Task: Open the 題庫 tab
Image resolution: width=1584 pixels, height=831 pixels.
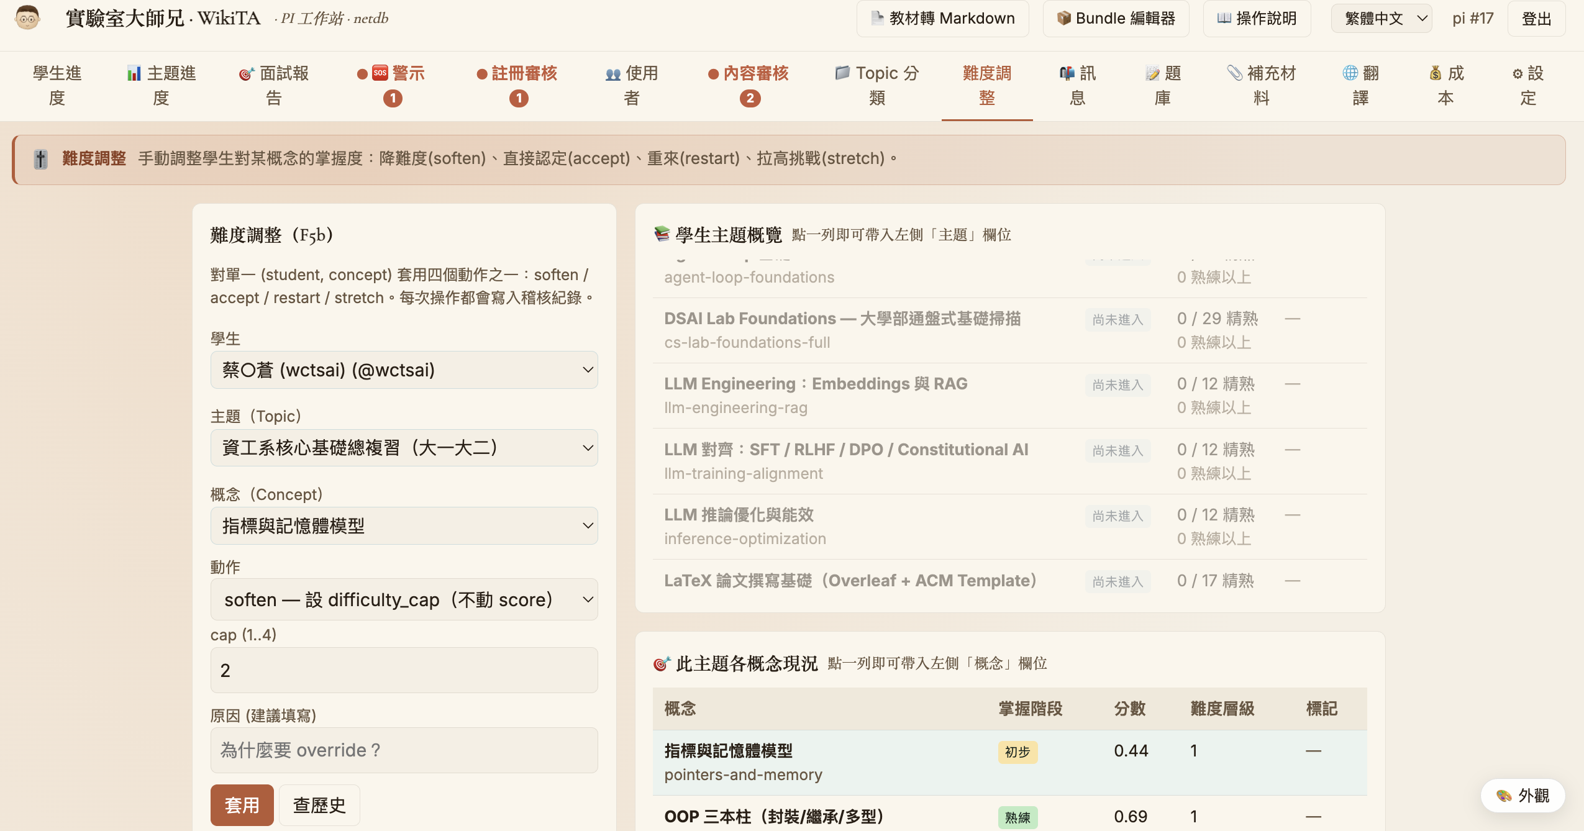Action: [1163, 86]
